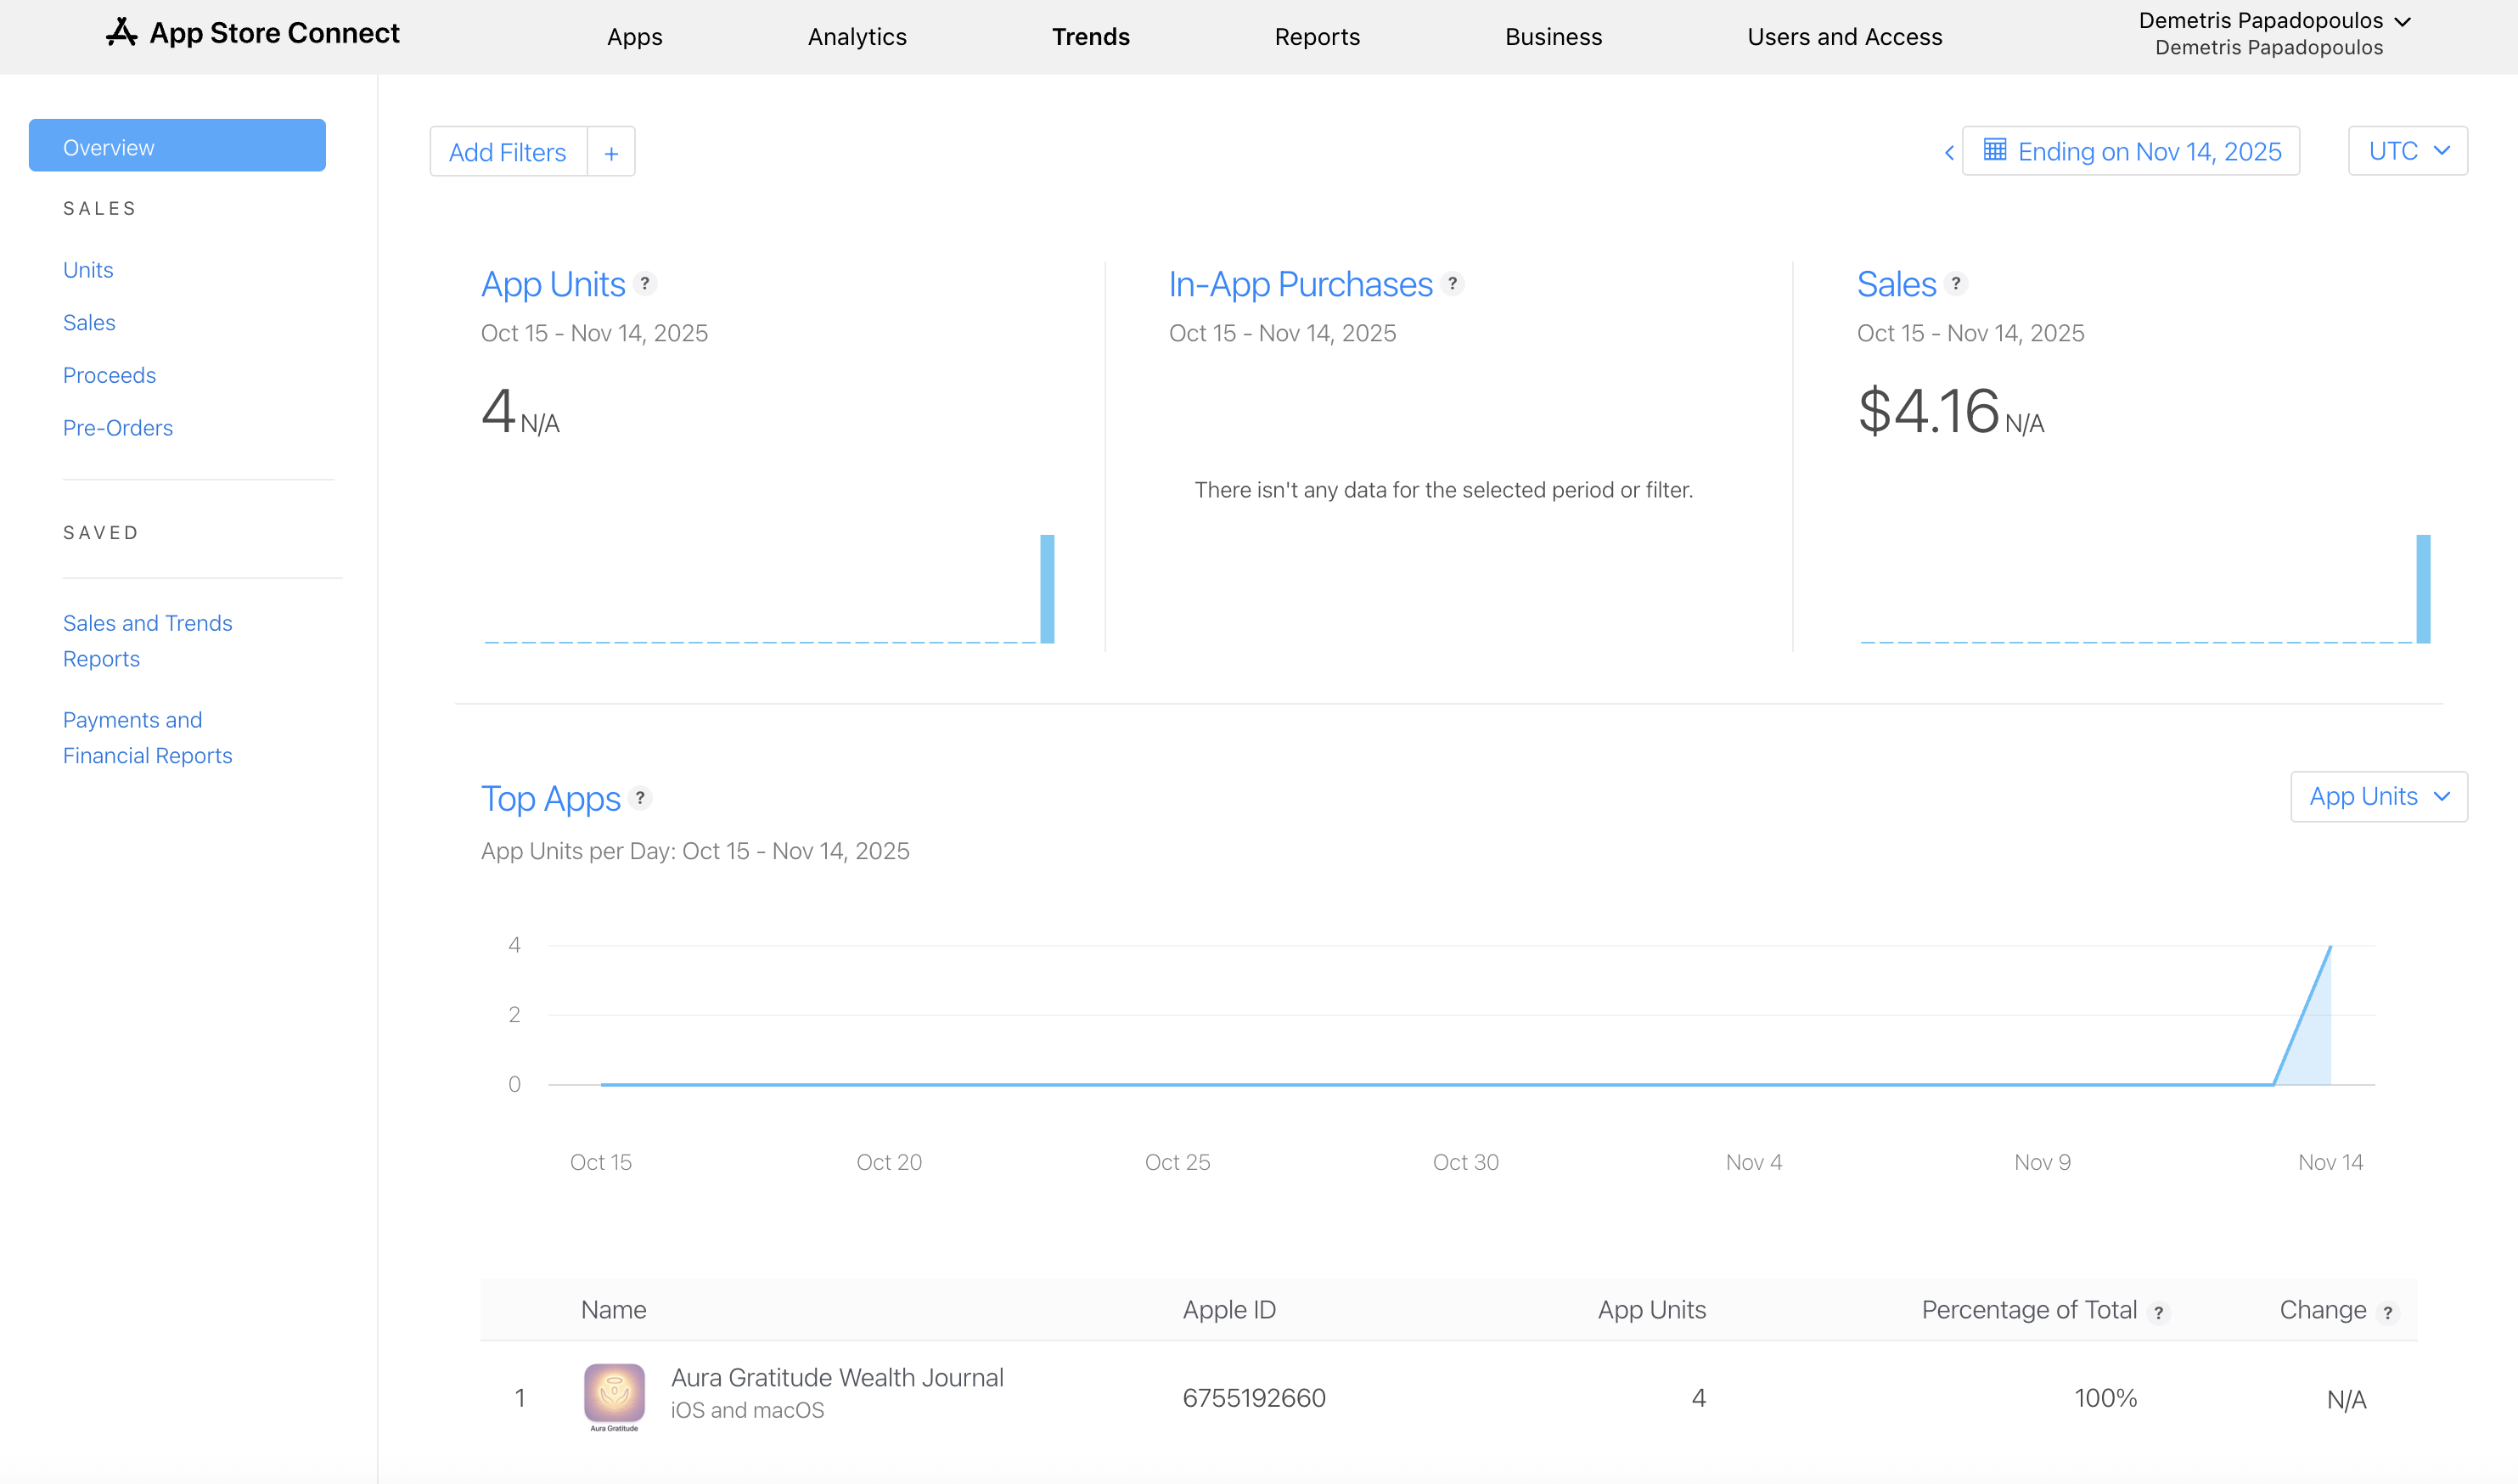Open the Payments and Financial Reports link
Image resolution: width=2518 pixels, height=1484 pixels.
(x=147, y=737)
